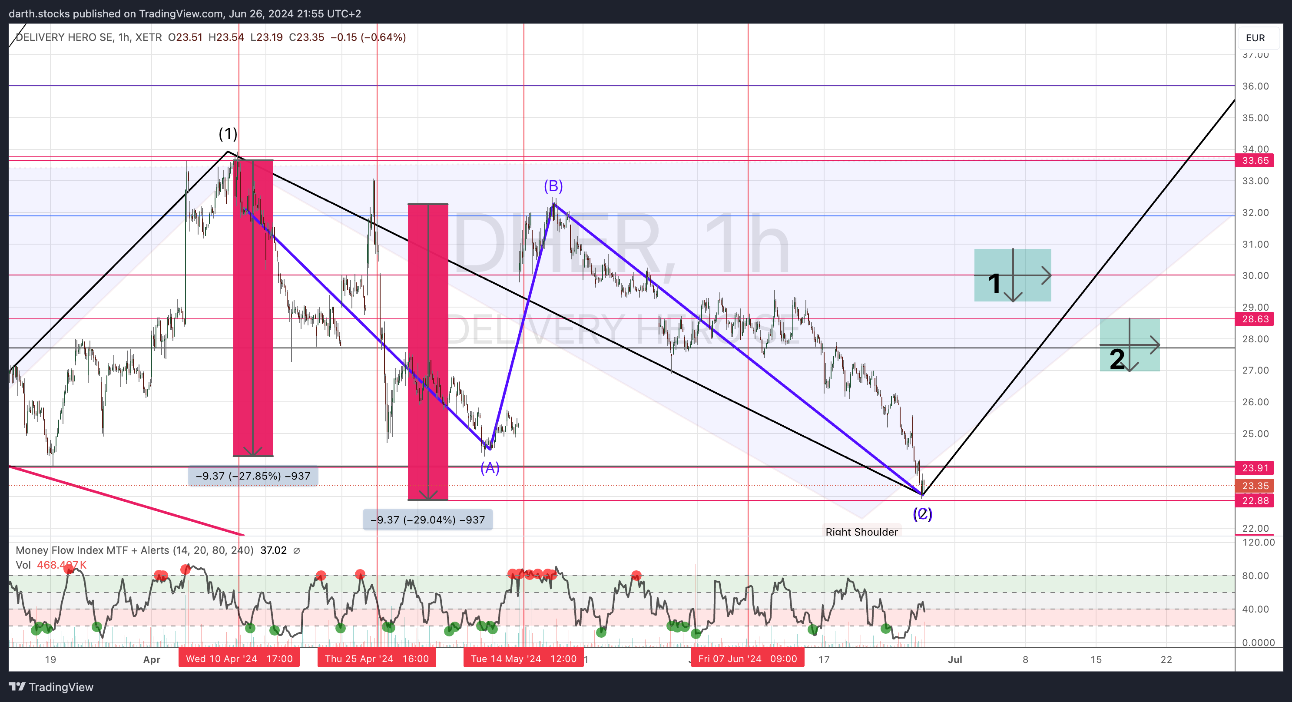This screenshot has width=1292, height=702.
Task: Click the current price tag 23.35
Action: pos(1255,486)
